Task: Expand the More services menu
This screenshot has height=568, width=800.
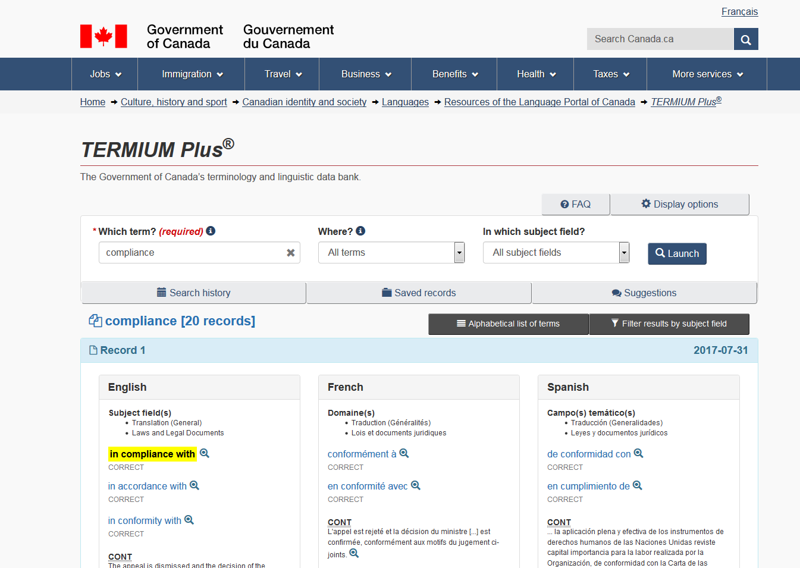Action: point(707,74)
